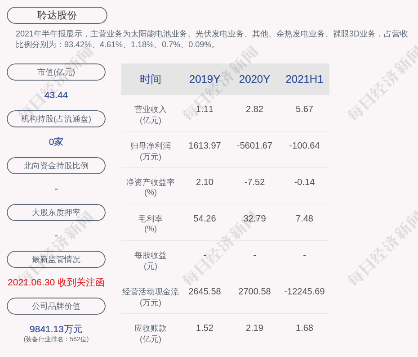
Task: Click the 2021H1 column header
Action: click(x=304, y=79)
